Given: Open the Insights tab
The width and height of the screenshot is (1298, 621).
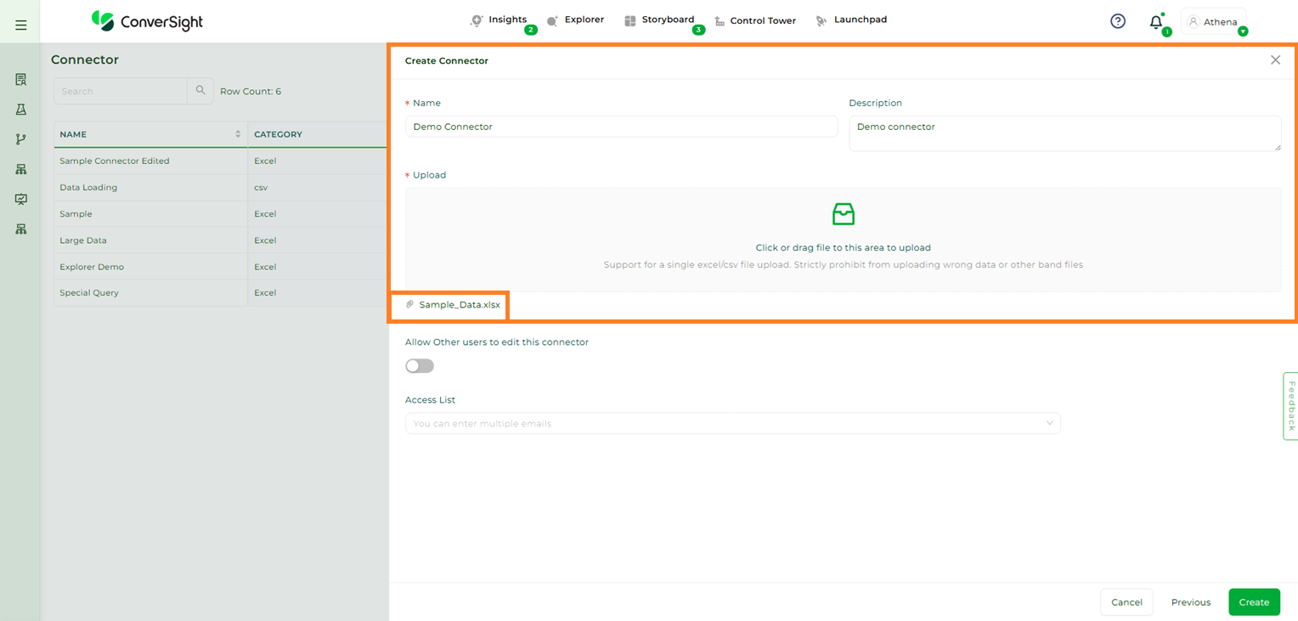Looking at the screenshot, I should pyautogui.click(x=499, y=20).
